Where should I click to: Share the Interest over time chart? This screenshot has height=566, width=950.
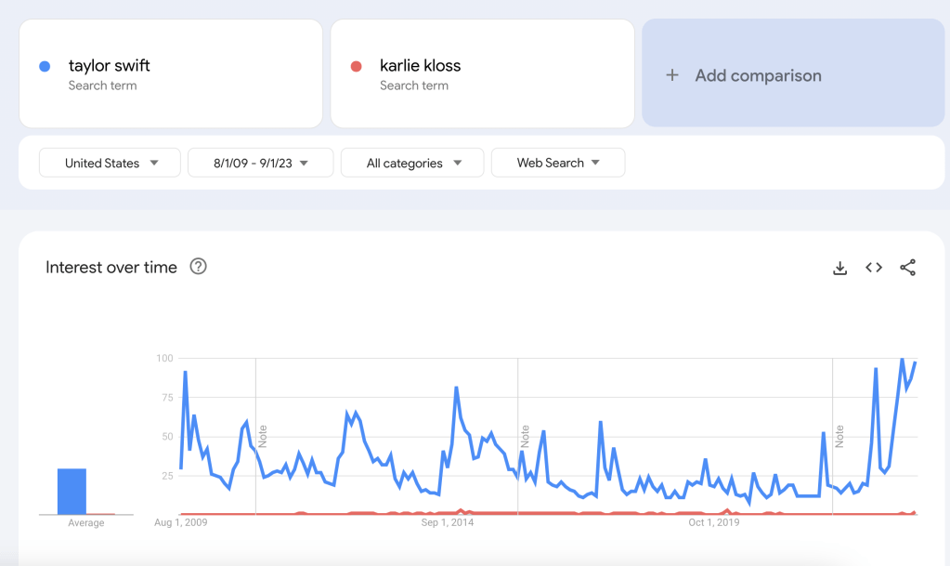tap(908, 268)
